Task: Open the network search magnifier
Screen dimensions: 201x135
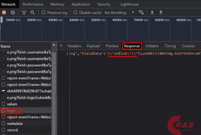Action: pos(32,13)
